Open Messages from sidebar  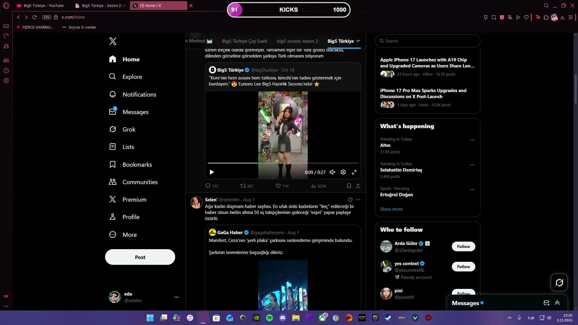click(x=129, y=112)
